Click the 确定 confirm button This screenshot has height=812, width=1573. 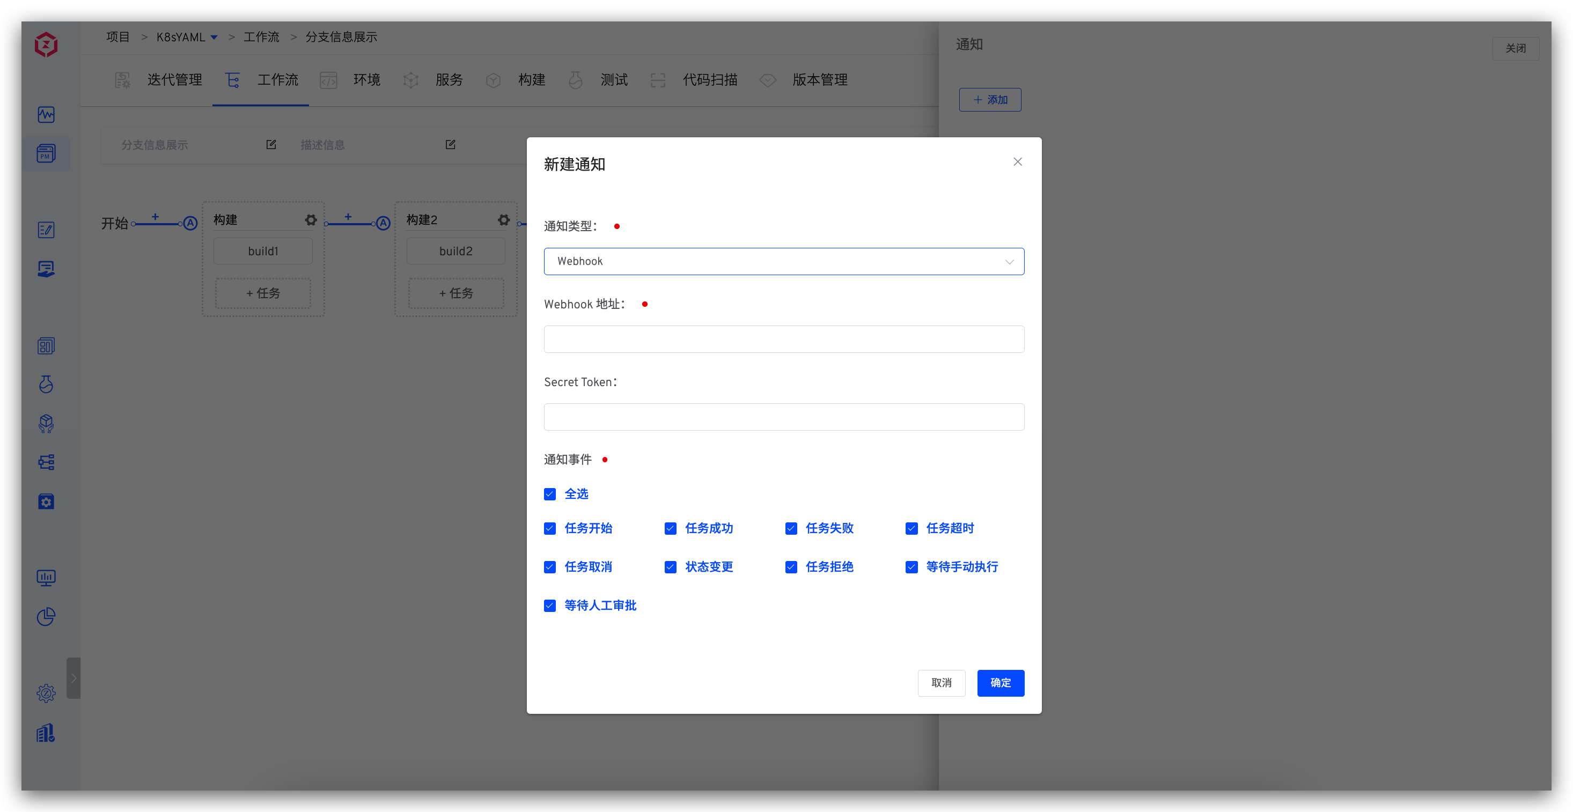tap(1000, 683)
